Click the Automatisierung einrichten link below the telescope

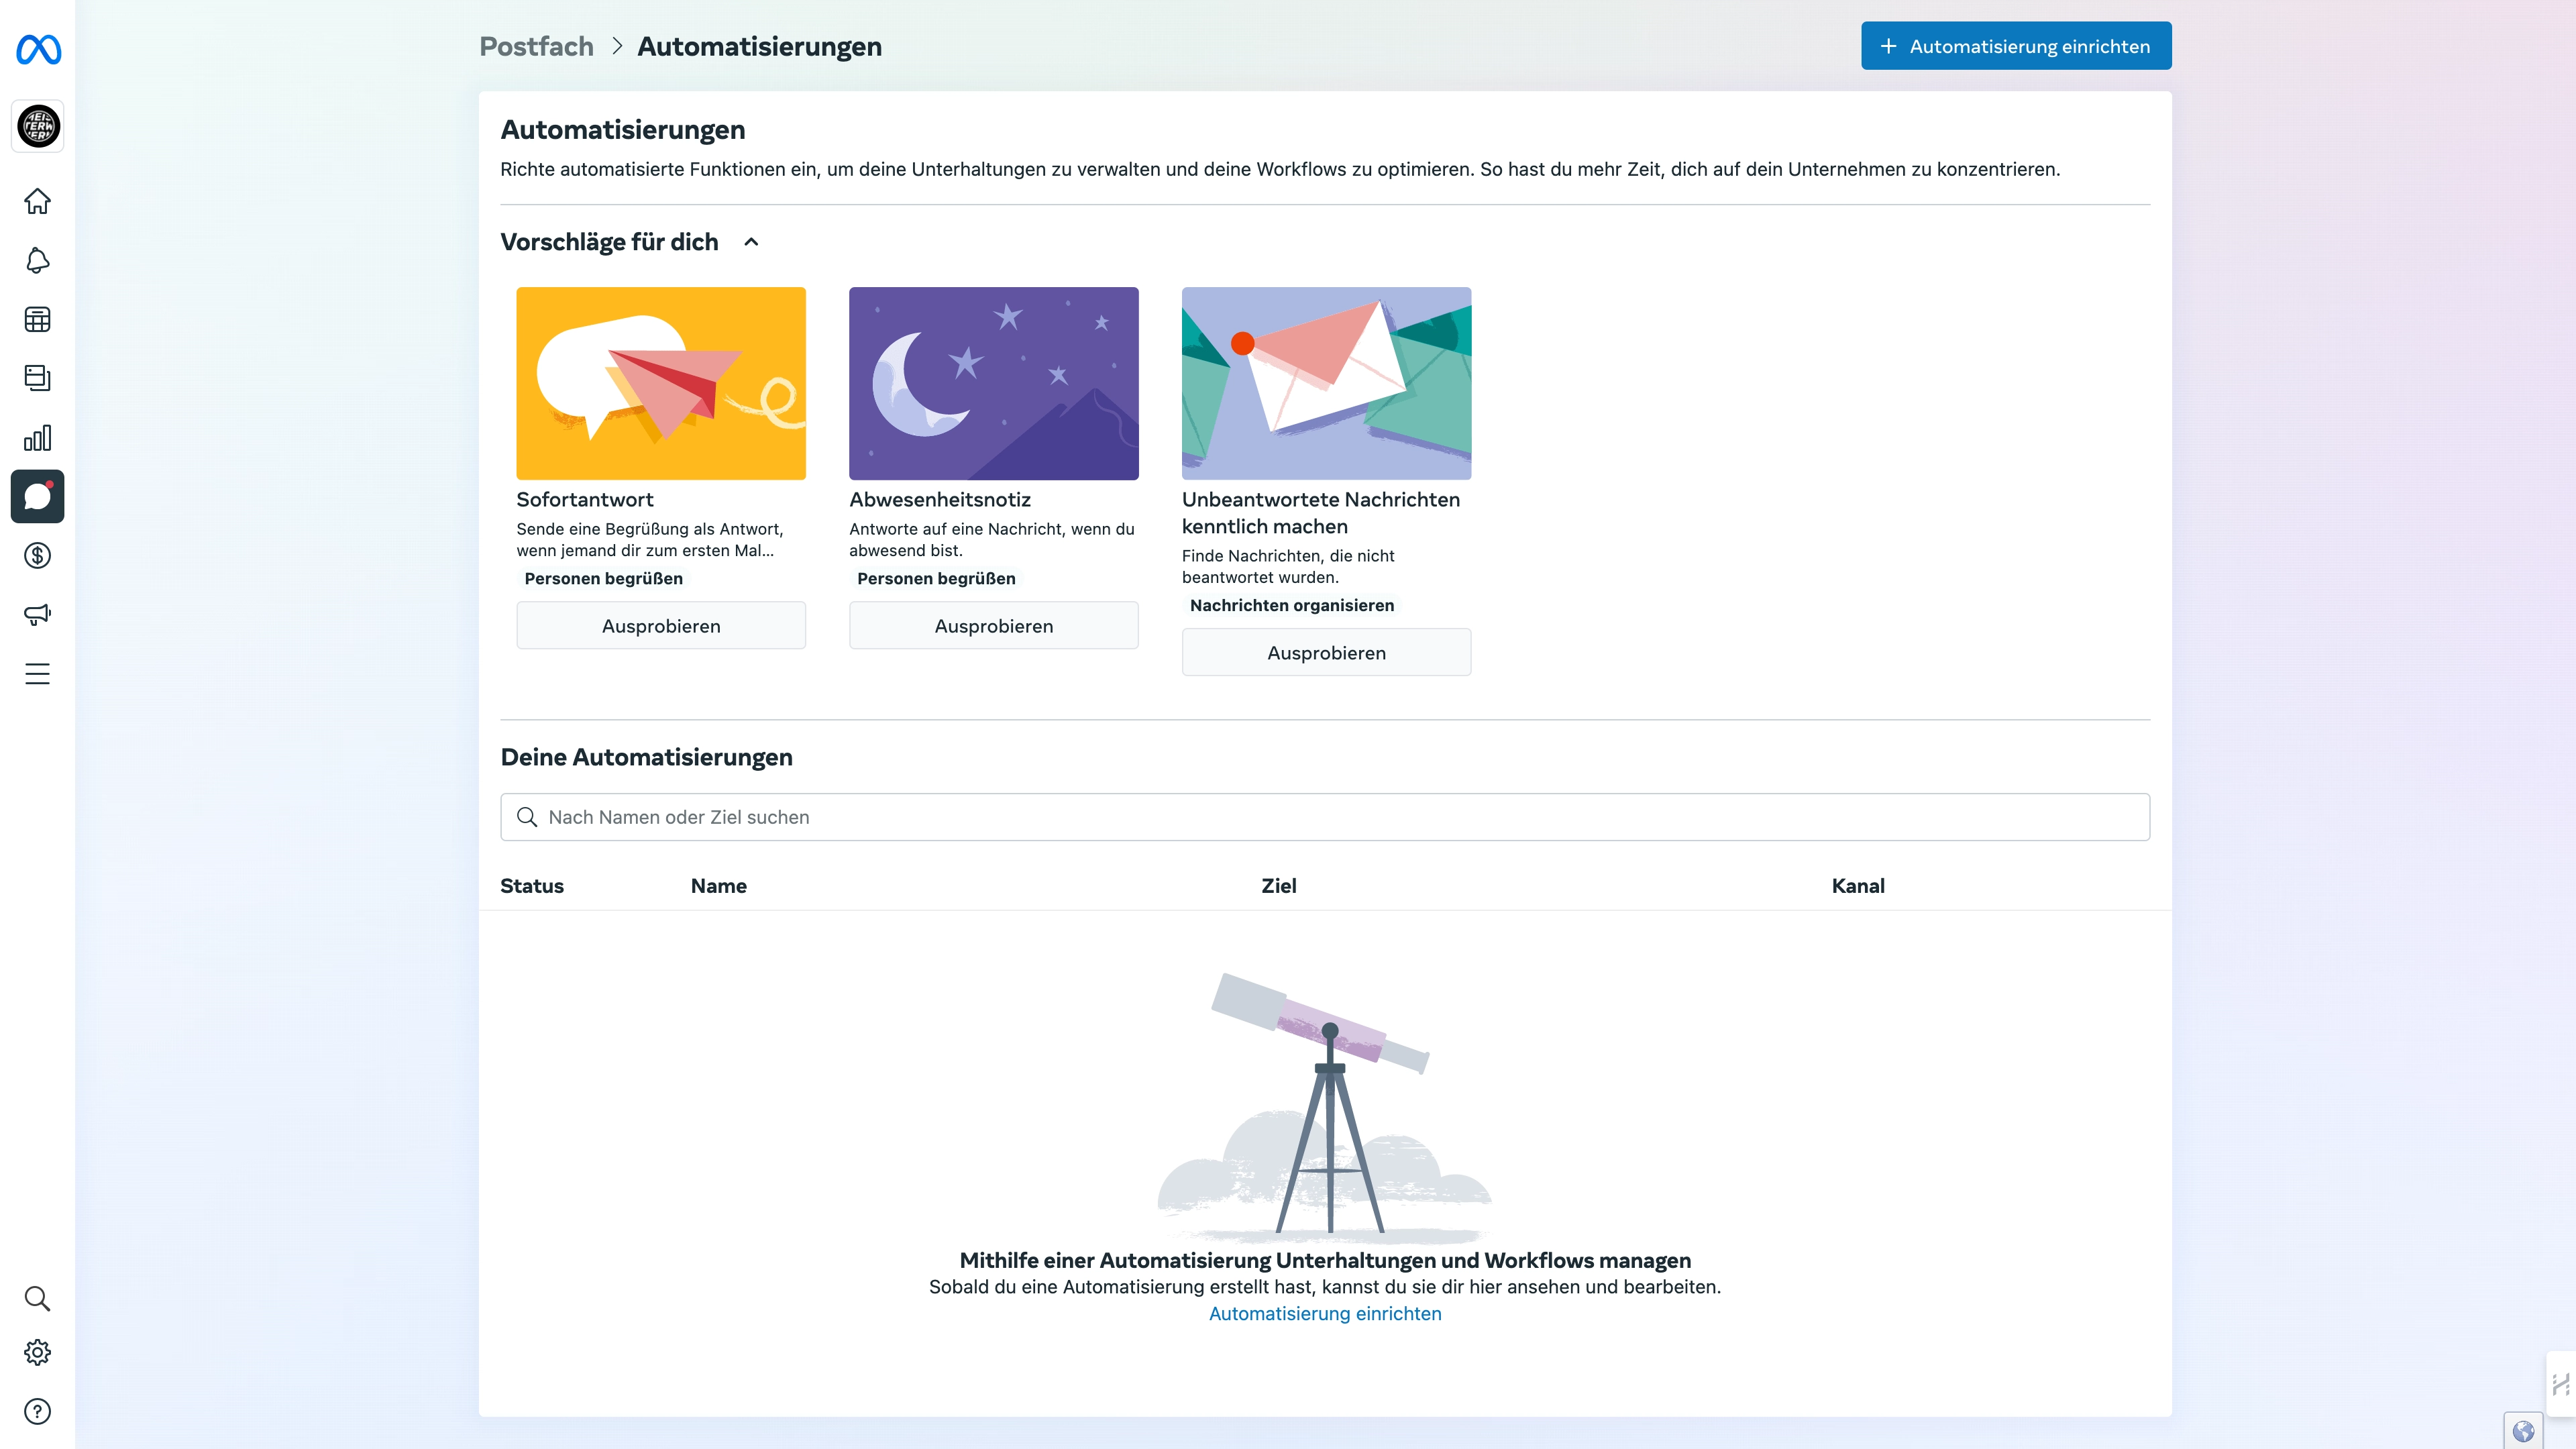click(1325, 1314)
